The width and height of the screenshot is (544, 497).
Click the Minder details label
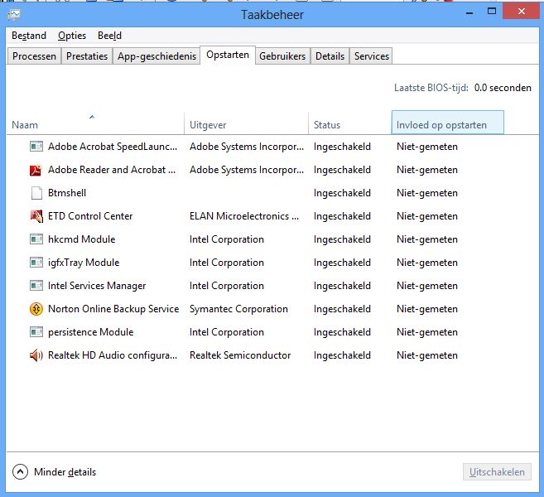click(x=65, y=472)
